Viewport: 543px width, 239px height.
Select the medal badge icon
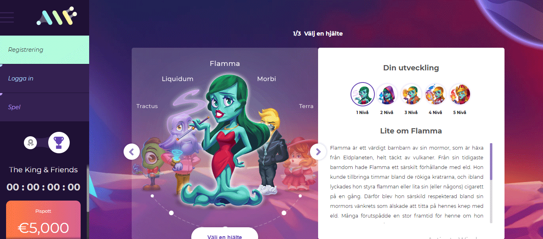point(30,142)
